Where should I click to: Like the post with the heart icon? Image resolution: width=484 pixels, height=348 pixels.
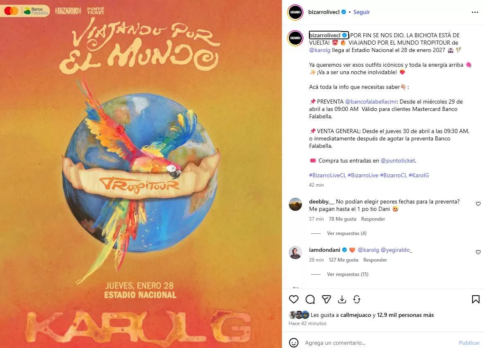point(293,299)
